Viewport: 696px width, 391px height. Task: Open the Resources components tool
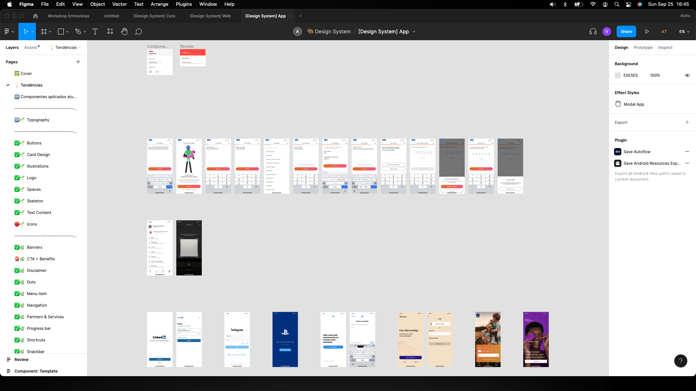click(x=110, y=31)
